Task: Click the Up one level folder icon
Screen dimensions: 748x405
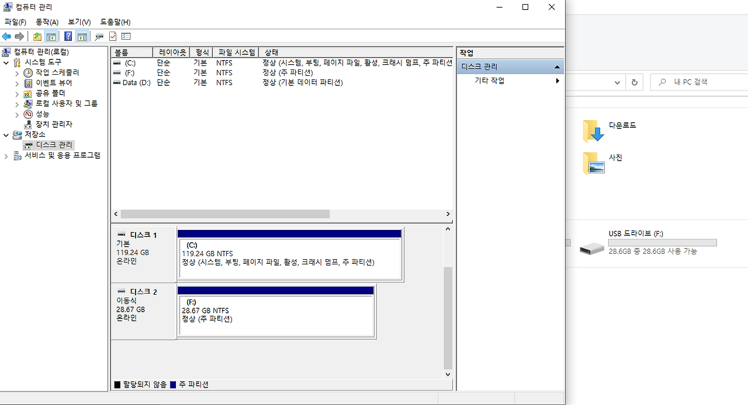Action: (x=37, y=36)
